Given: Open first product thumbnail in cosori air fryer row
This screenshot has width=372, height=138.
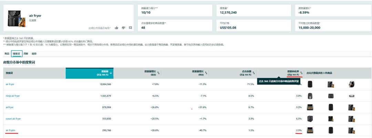Looking at the screenshot, I should pos(310,119).
